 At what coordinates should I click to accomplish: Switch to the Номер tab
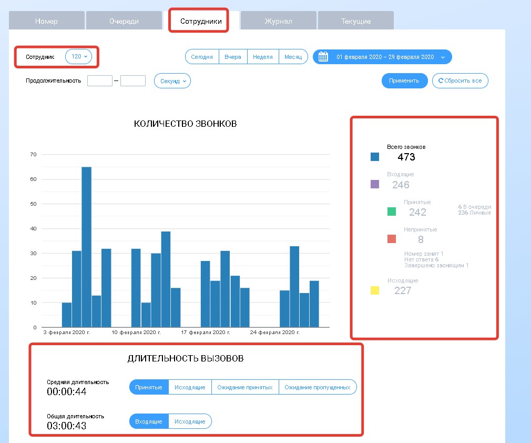click(46, 21)
